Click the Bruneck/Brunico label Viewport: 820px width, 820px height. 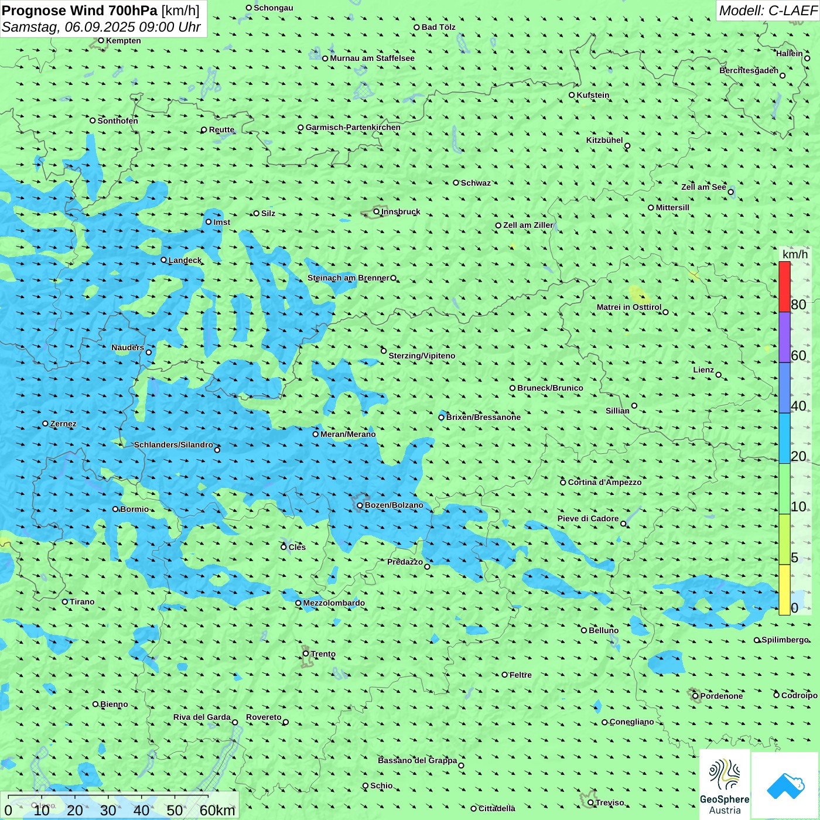pyautogui.click(x=550, y=388)
